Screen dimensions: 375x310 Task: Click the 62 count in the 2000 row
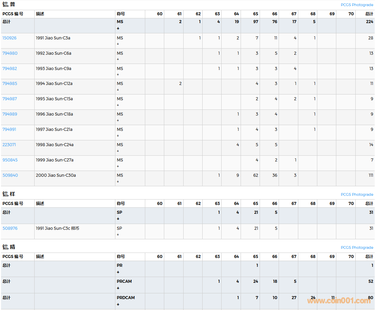(255, 175)
